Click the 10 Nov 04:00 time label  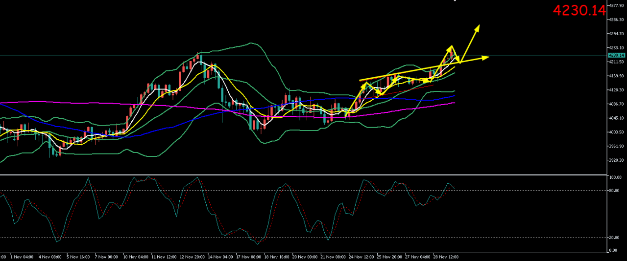point(136,256)
